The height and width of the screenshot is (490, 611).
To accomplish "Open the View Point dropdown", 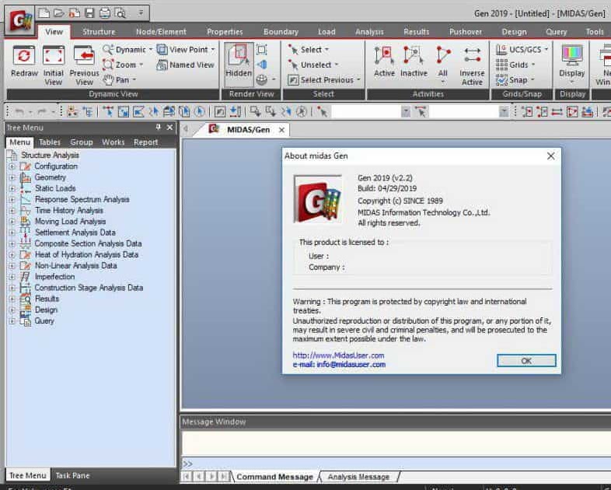I will click(x=213, y=50).
